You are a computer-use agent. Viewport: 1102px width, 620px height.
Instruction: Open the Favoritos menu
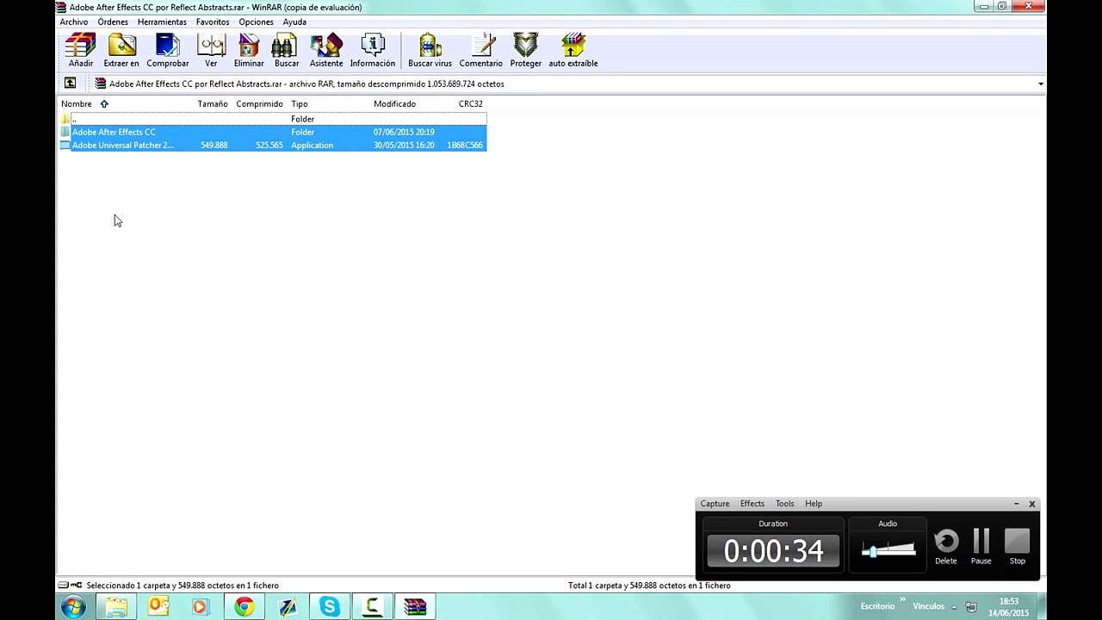(x=213, y=22)
